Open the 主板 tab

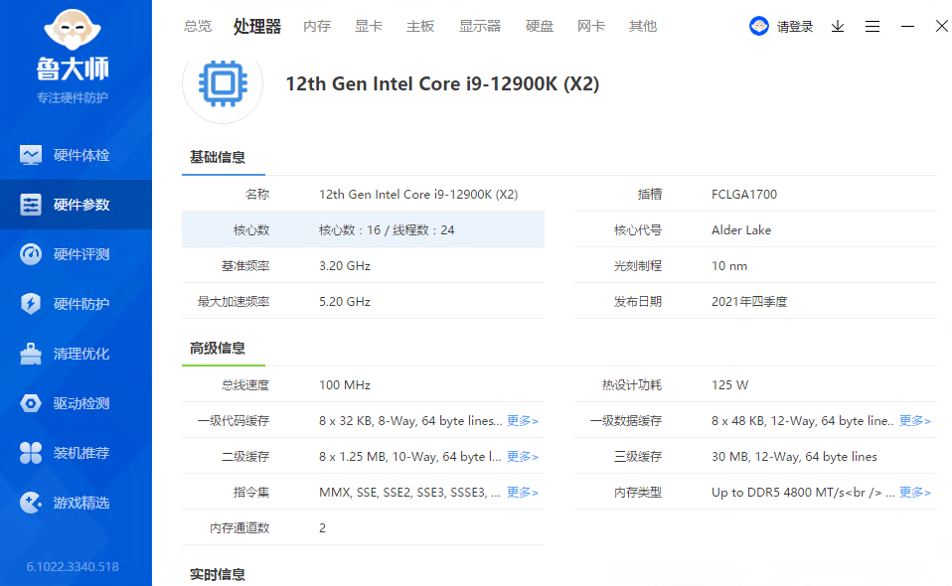click(420, 26)
